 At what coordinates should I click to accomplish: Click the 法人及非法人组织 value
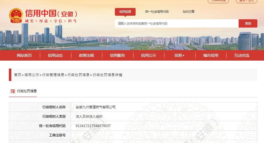(x=89, y=117)
